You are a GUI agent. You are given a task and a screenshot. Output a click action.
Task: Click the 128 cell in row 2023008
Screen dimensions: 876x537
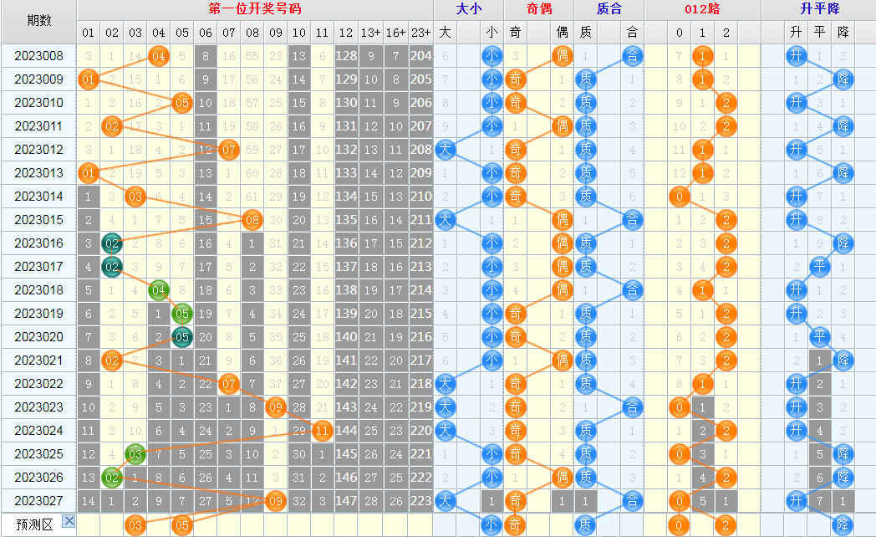pyautogui.click(x=346, y=56)
